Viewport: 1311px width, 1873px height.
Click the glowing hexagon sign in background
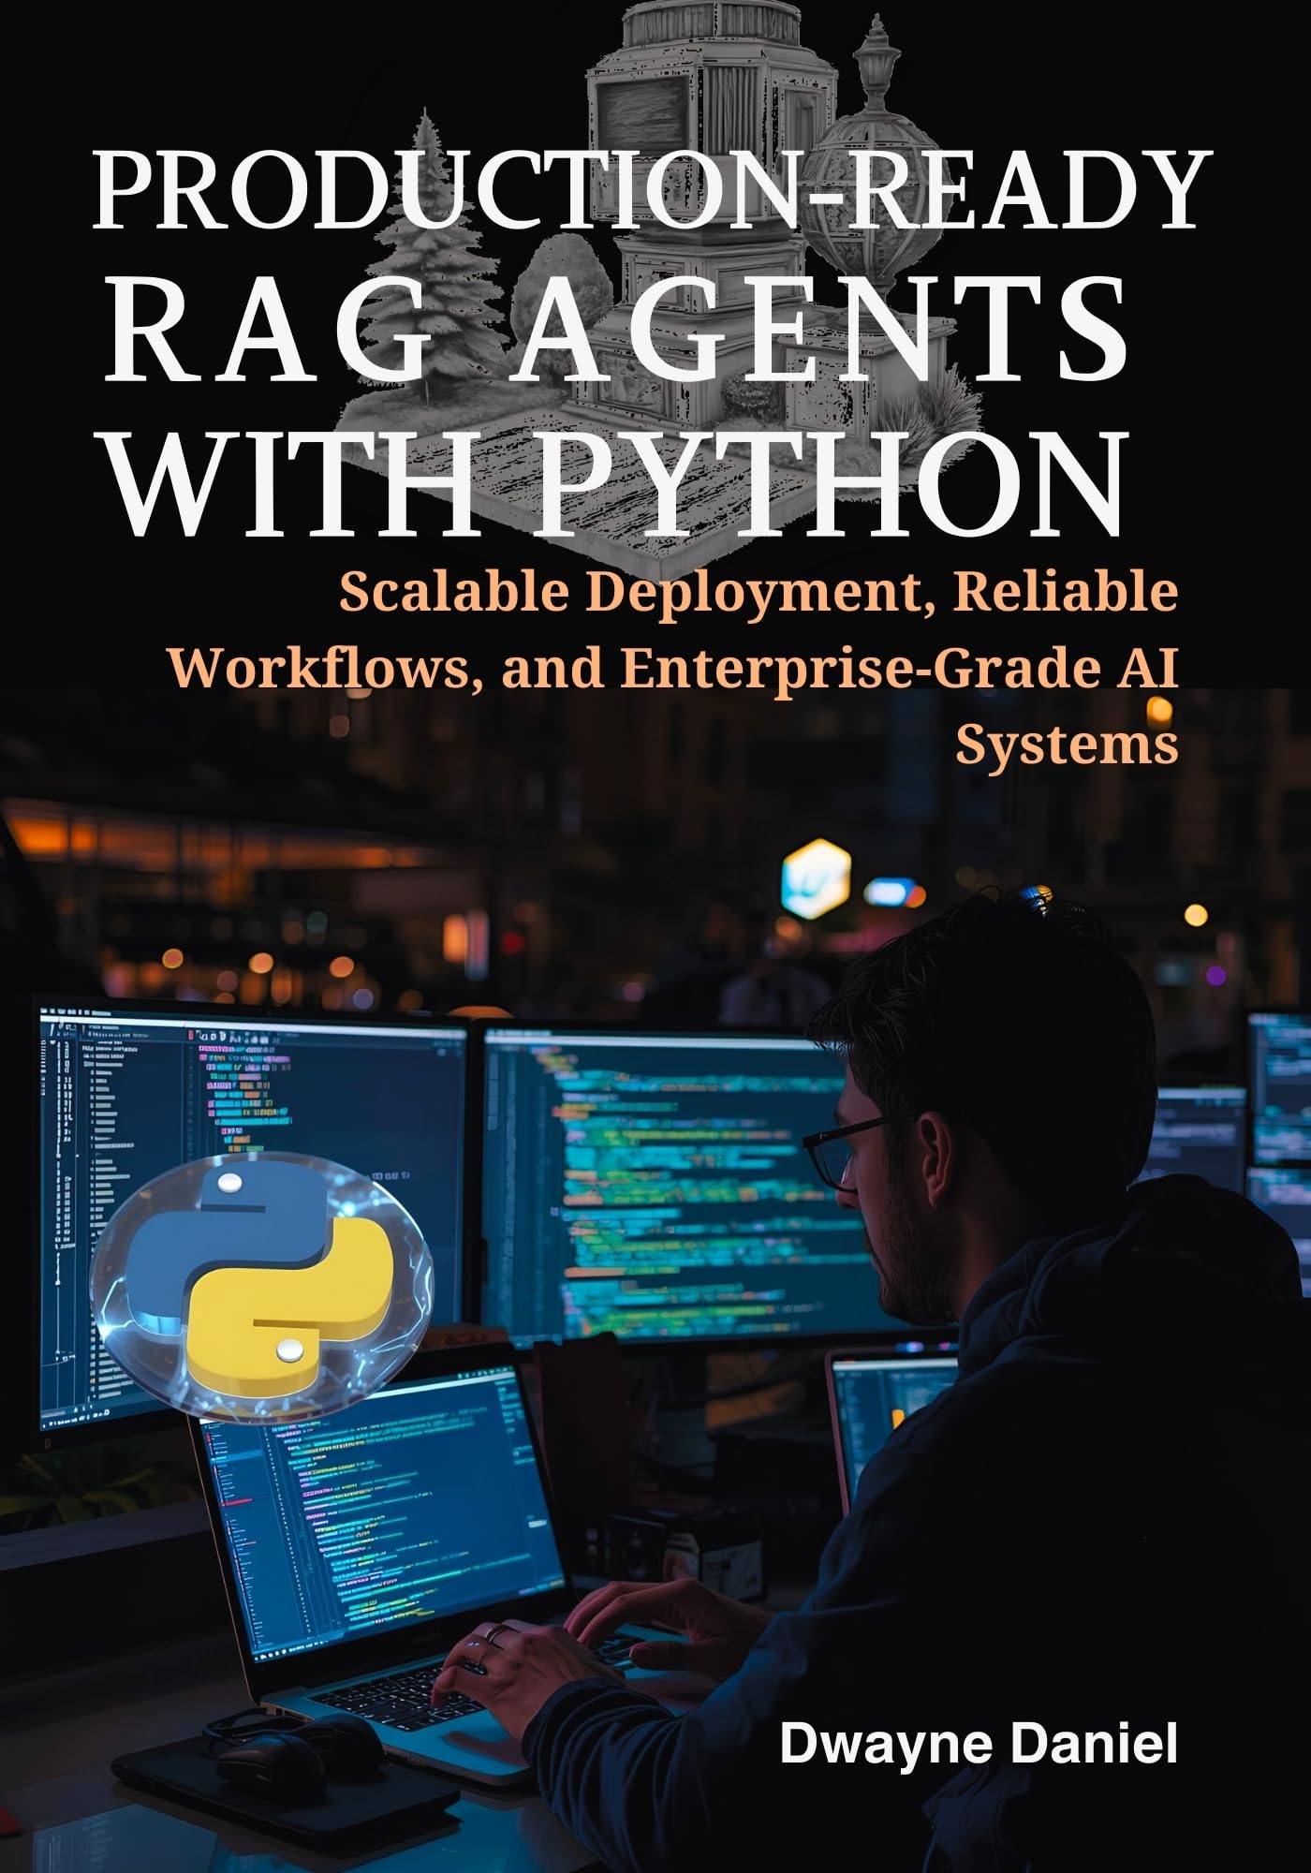pyautogui.click(x=815, y=878)
